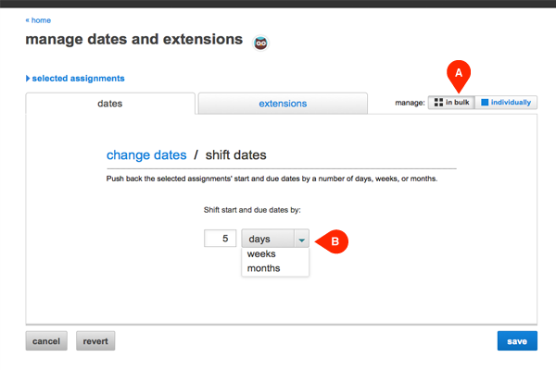Click the teal arrow on the days dropdown
Screen dimensions: 556x370
coord(300,239)
